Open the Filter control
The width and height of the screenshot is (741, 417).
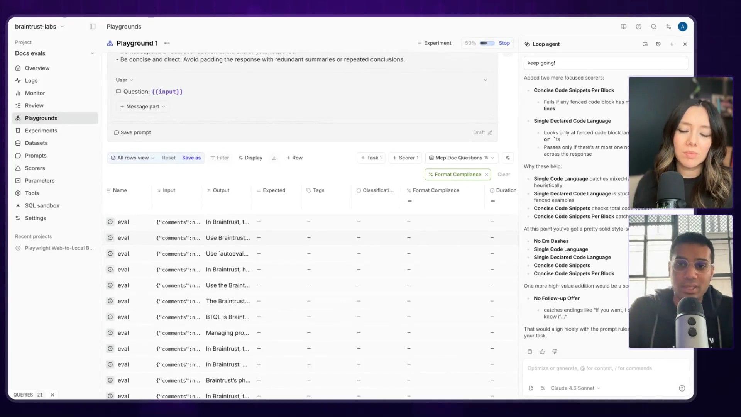pyautogui.click(x=220, y=158)
